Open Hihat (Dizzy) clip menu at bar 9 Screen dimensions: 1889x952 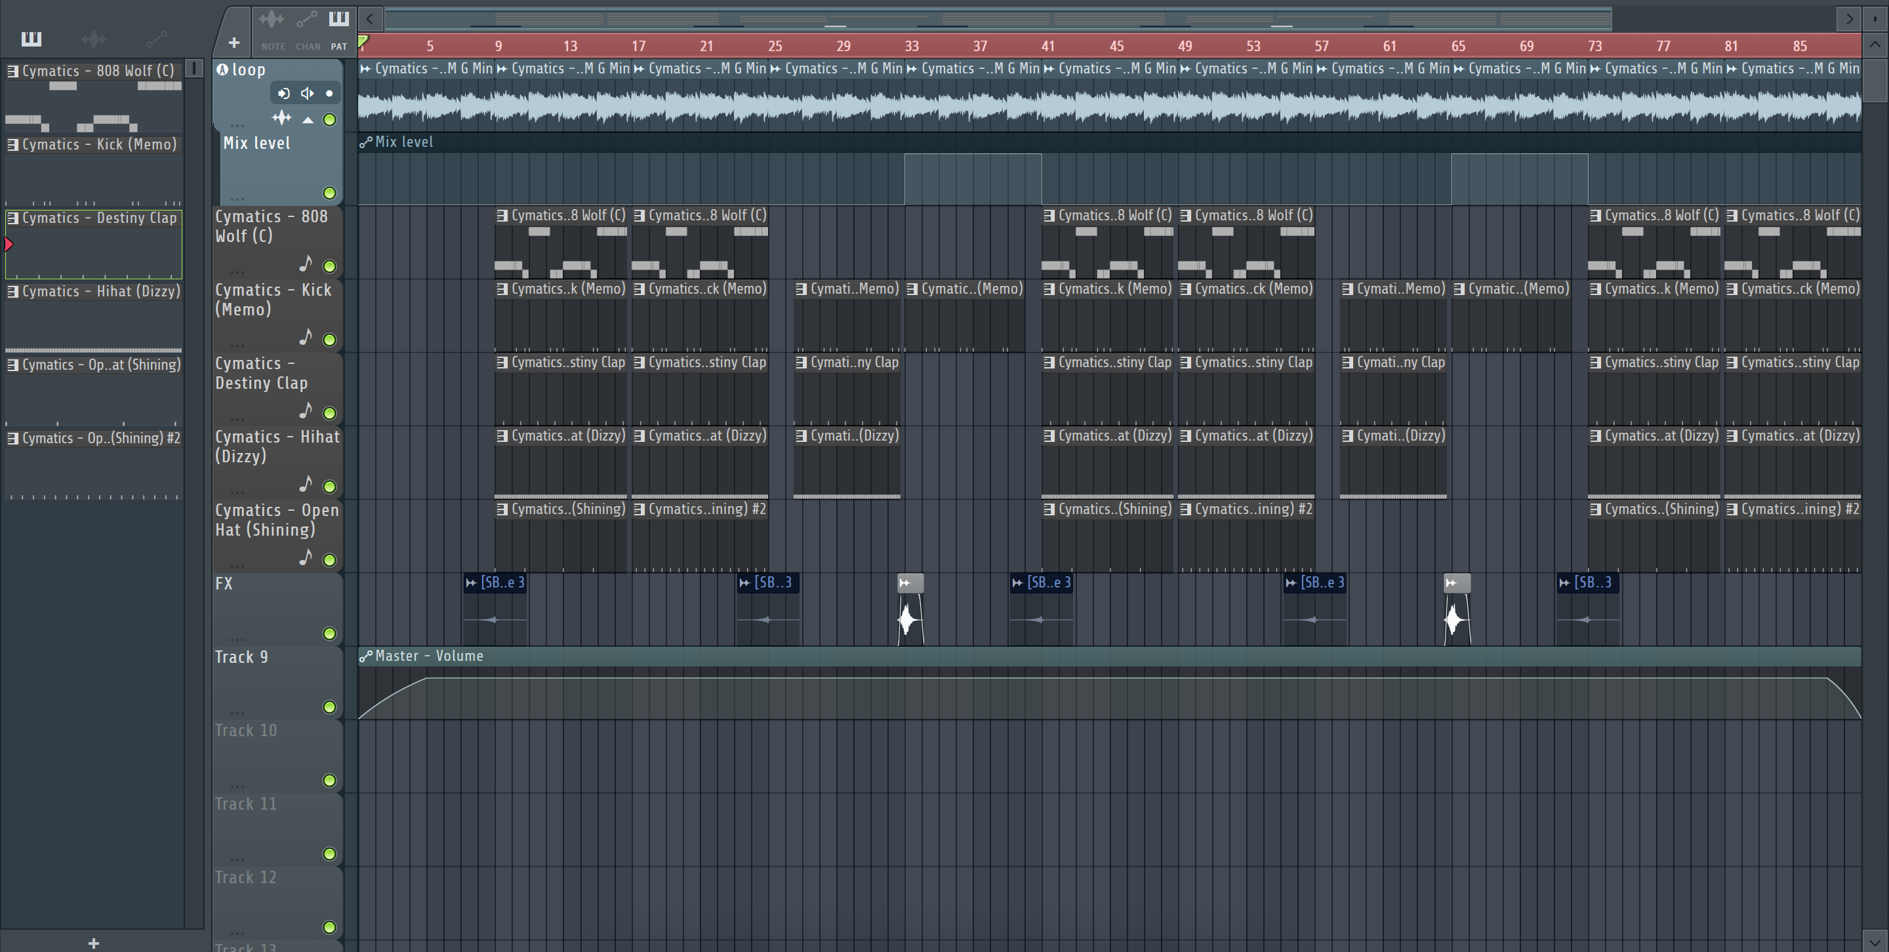502,435
